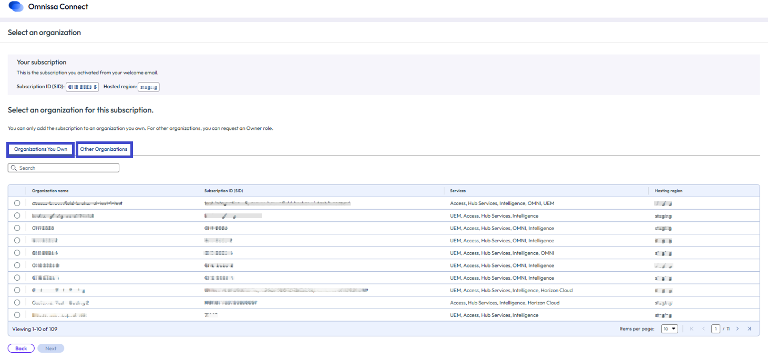Switch to Other Organizations tab
The image size is (768, 359).
tap(104, 149)
